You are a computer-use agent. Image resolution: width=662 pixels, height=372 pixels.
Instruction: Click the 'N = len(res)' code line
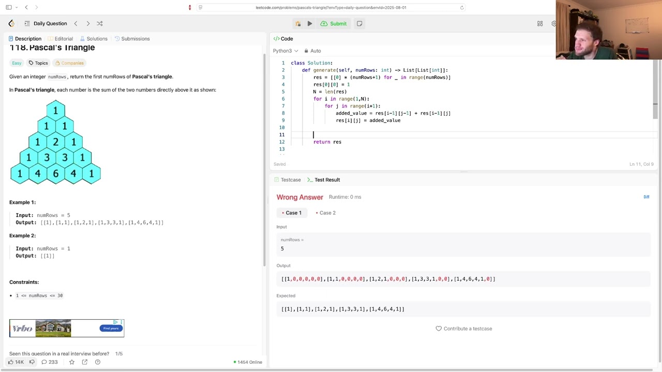point(329,91)
